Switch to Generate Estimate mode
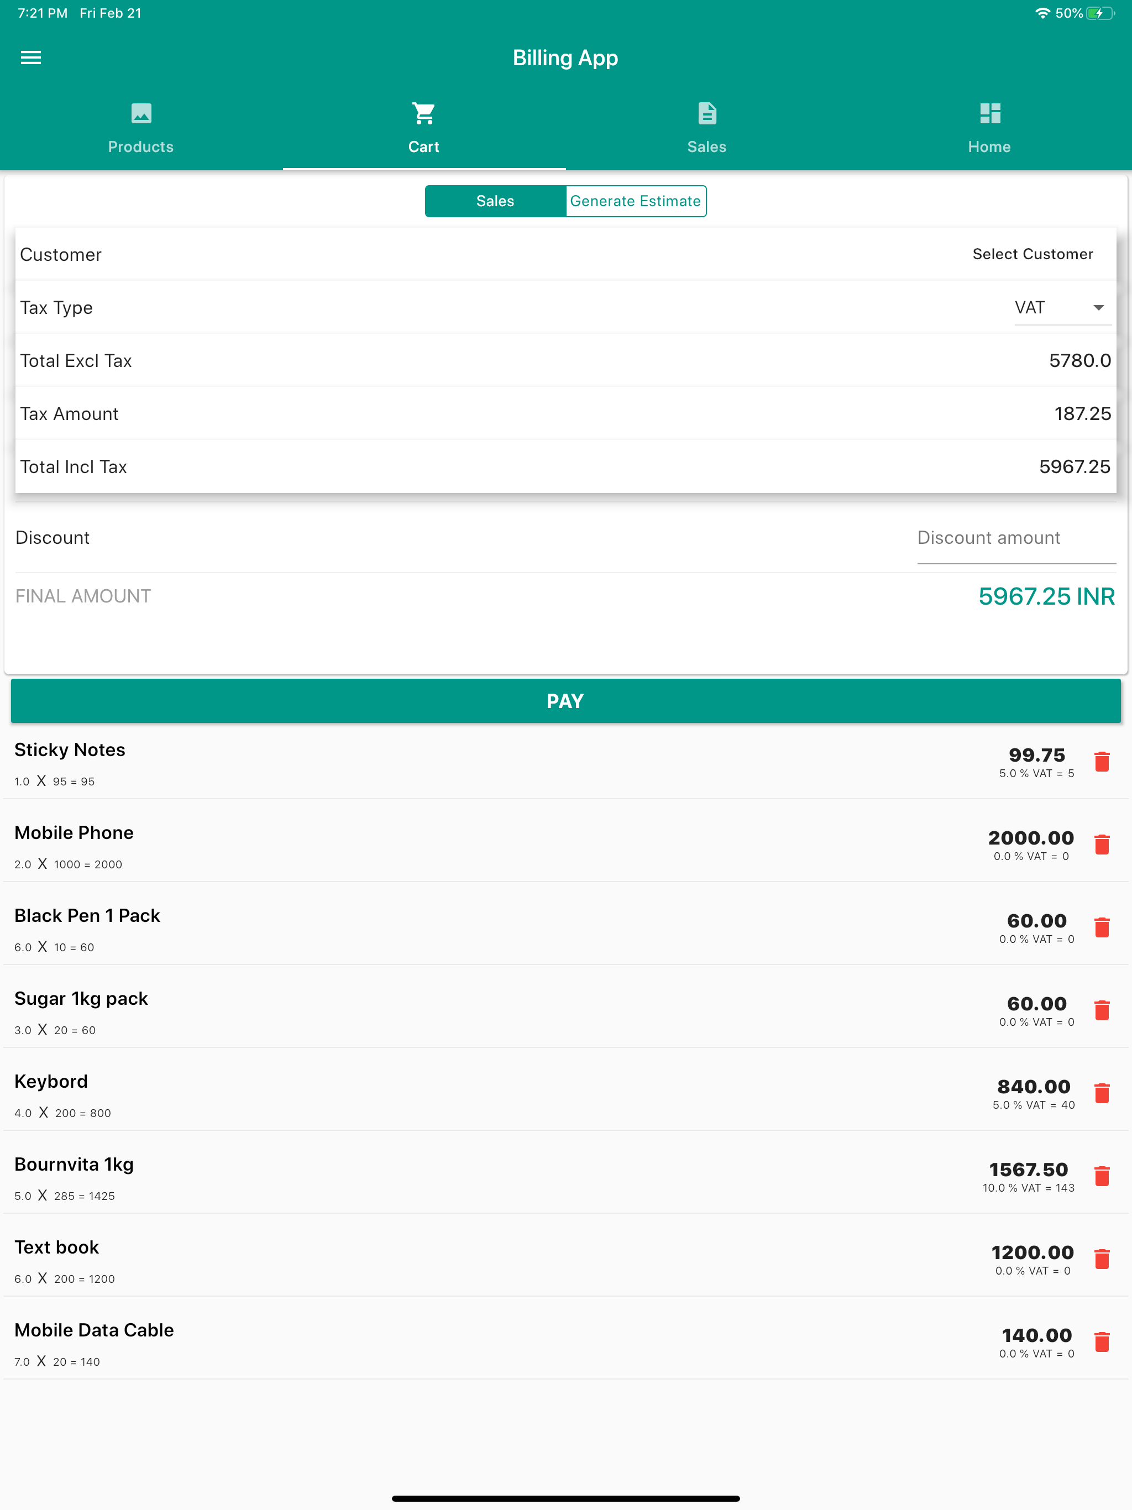Viewport: 1132px width, 1510px height. (x=636, y=201)
